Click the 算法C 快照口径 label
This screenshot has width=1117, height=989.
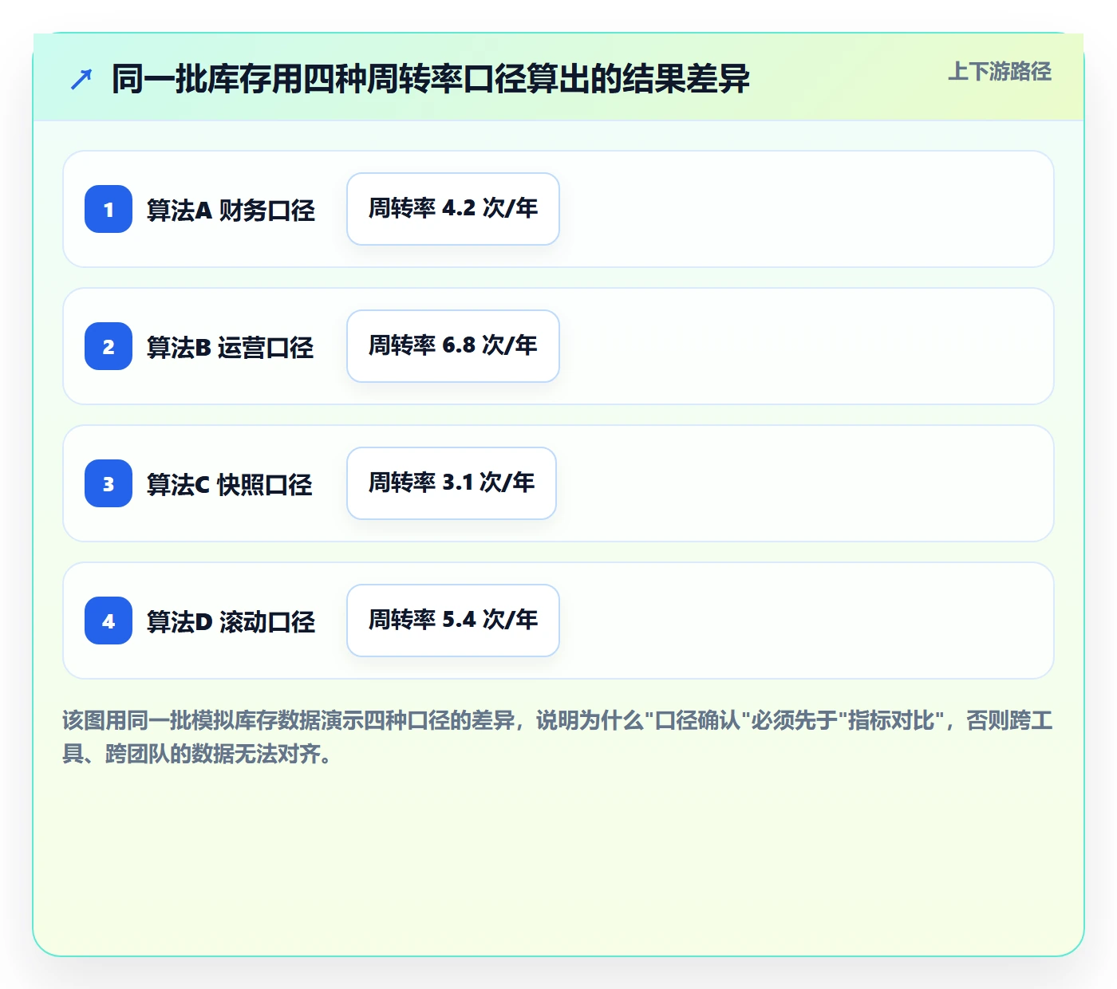click(x=230, y=485)
